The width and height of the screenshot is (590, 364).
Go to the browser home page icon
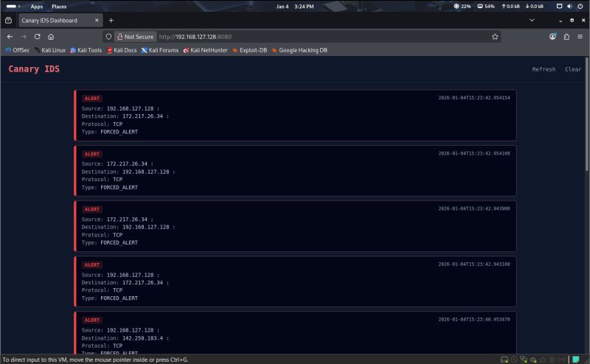point(51,37)
